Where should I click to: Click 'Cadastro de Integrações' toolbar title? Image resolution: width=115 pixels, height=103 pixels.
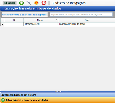(69, 3)
